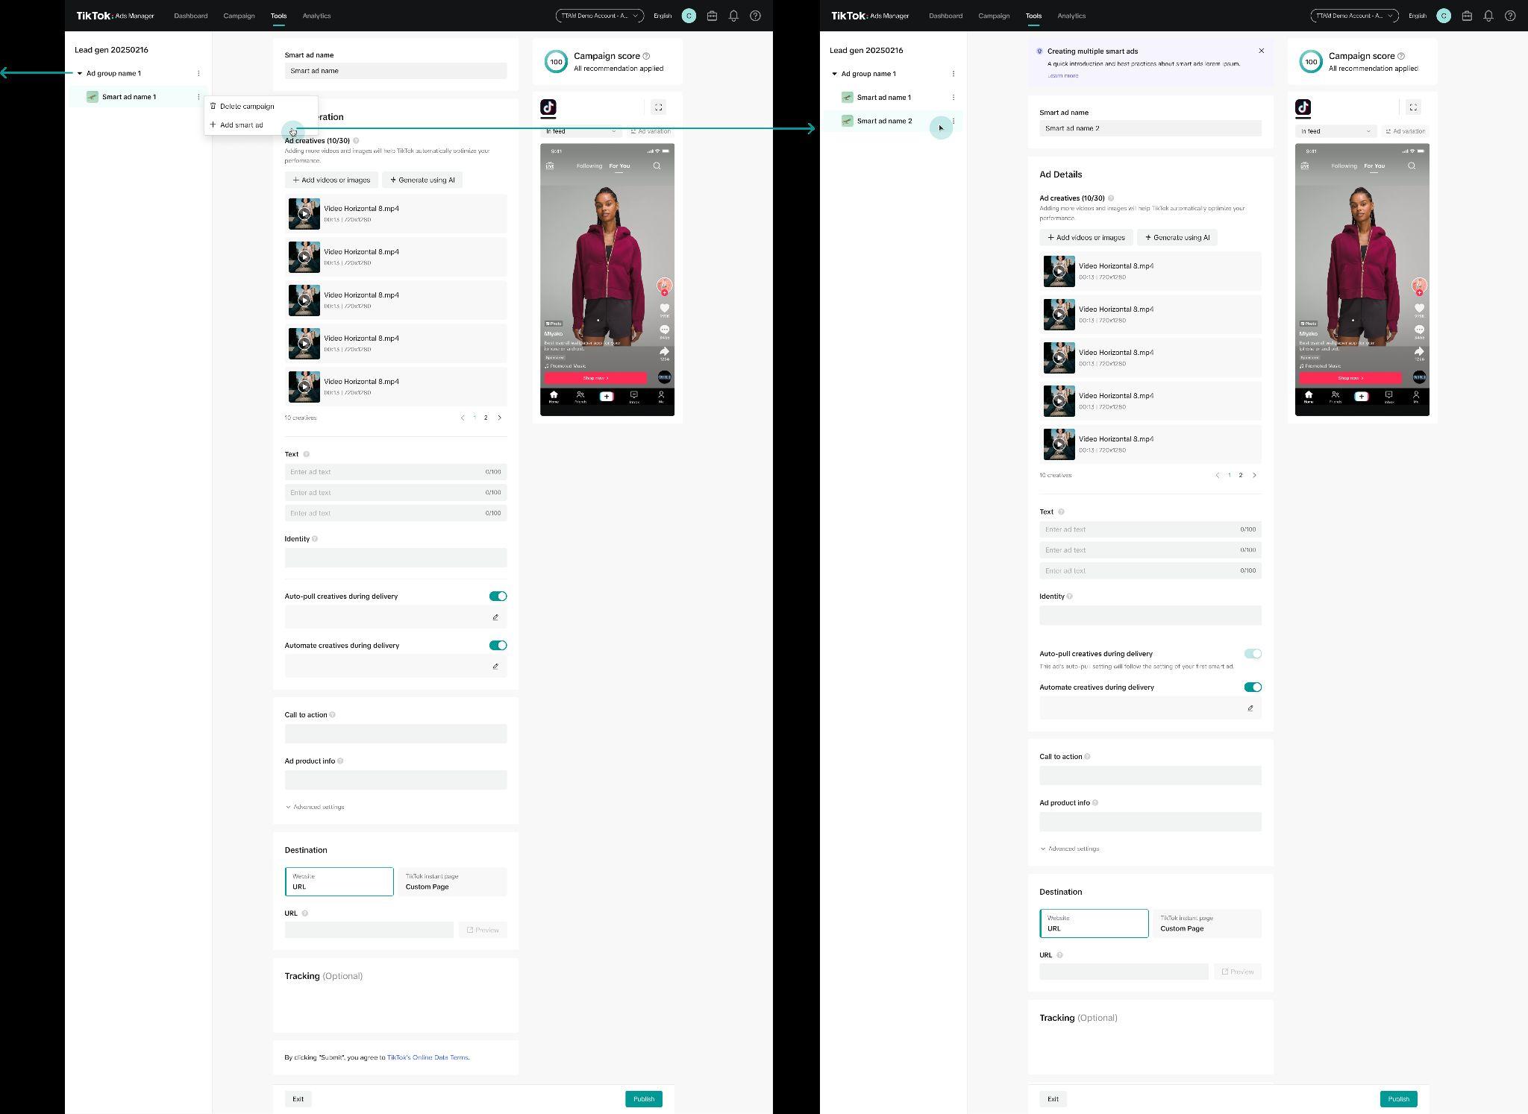Open In feed dropdown in right screen preview
The height and width of the screenshot is (1114, 1528).
(1336, 131)
